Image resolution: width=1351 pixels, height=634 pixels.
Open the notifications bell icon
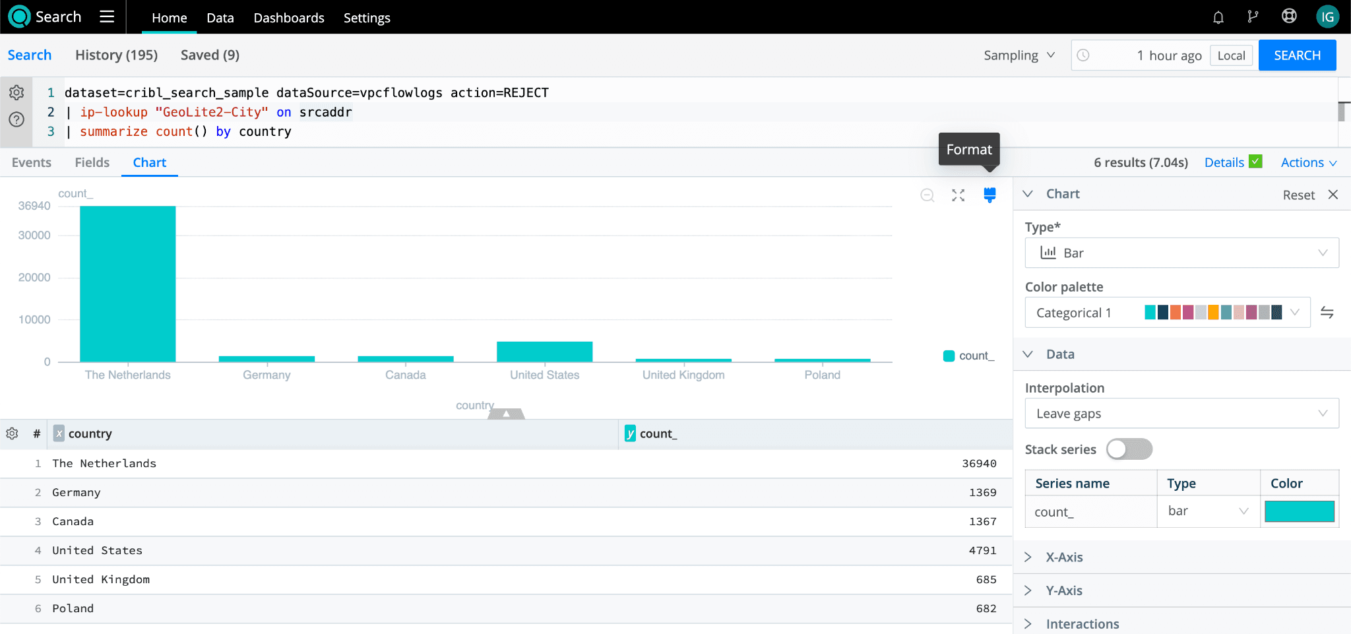coord(1218,17)
